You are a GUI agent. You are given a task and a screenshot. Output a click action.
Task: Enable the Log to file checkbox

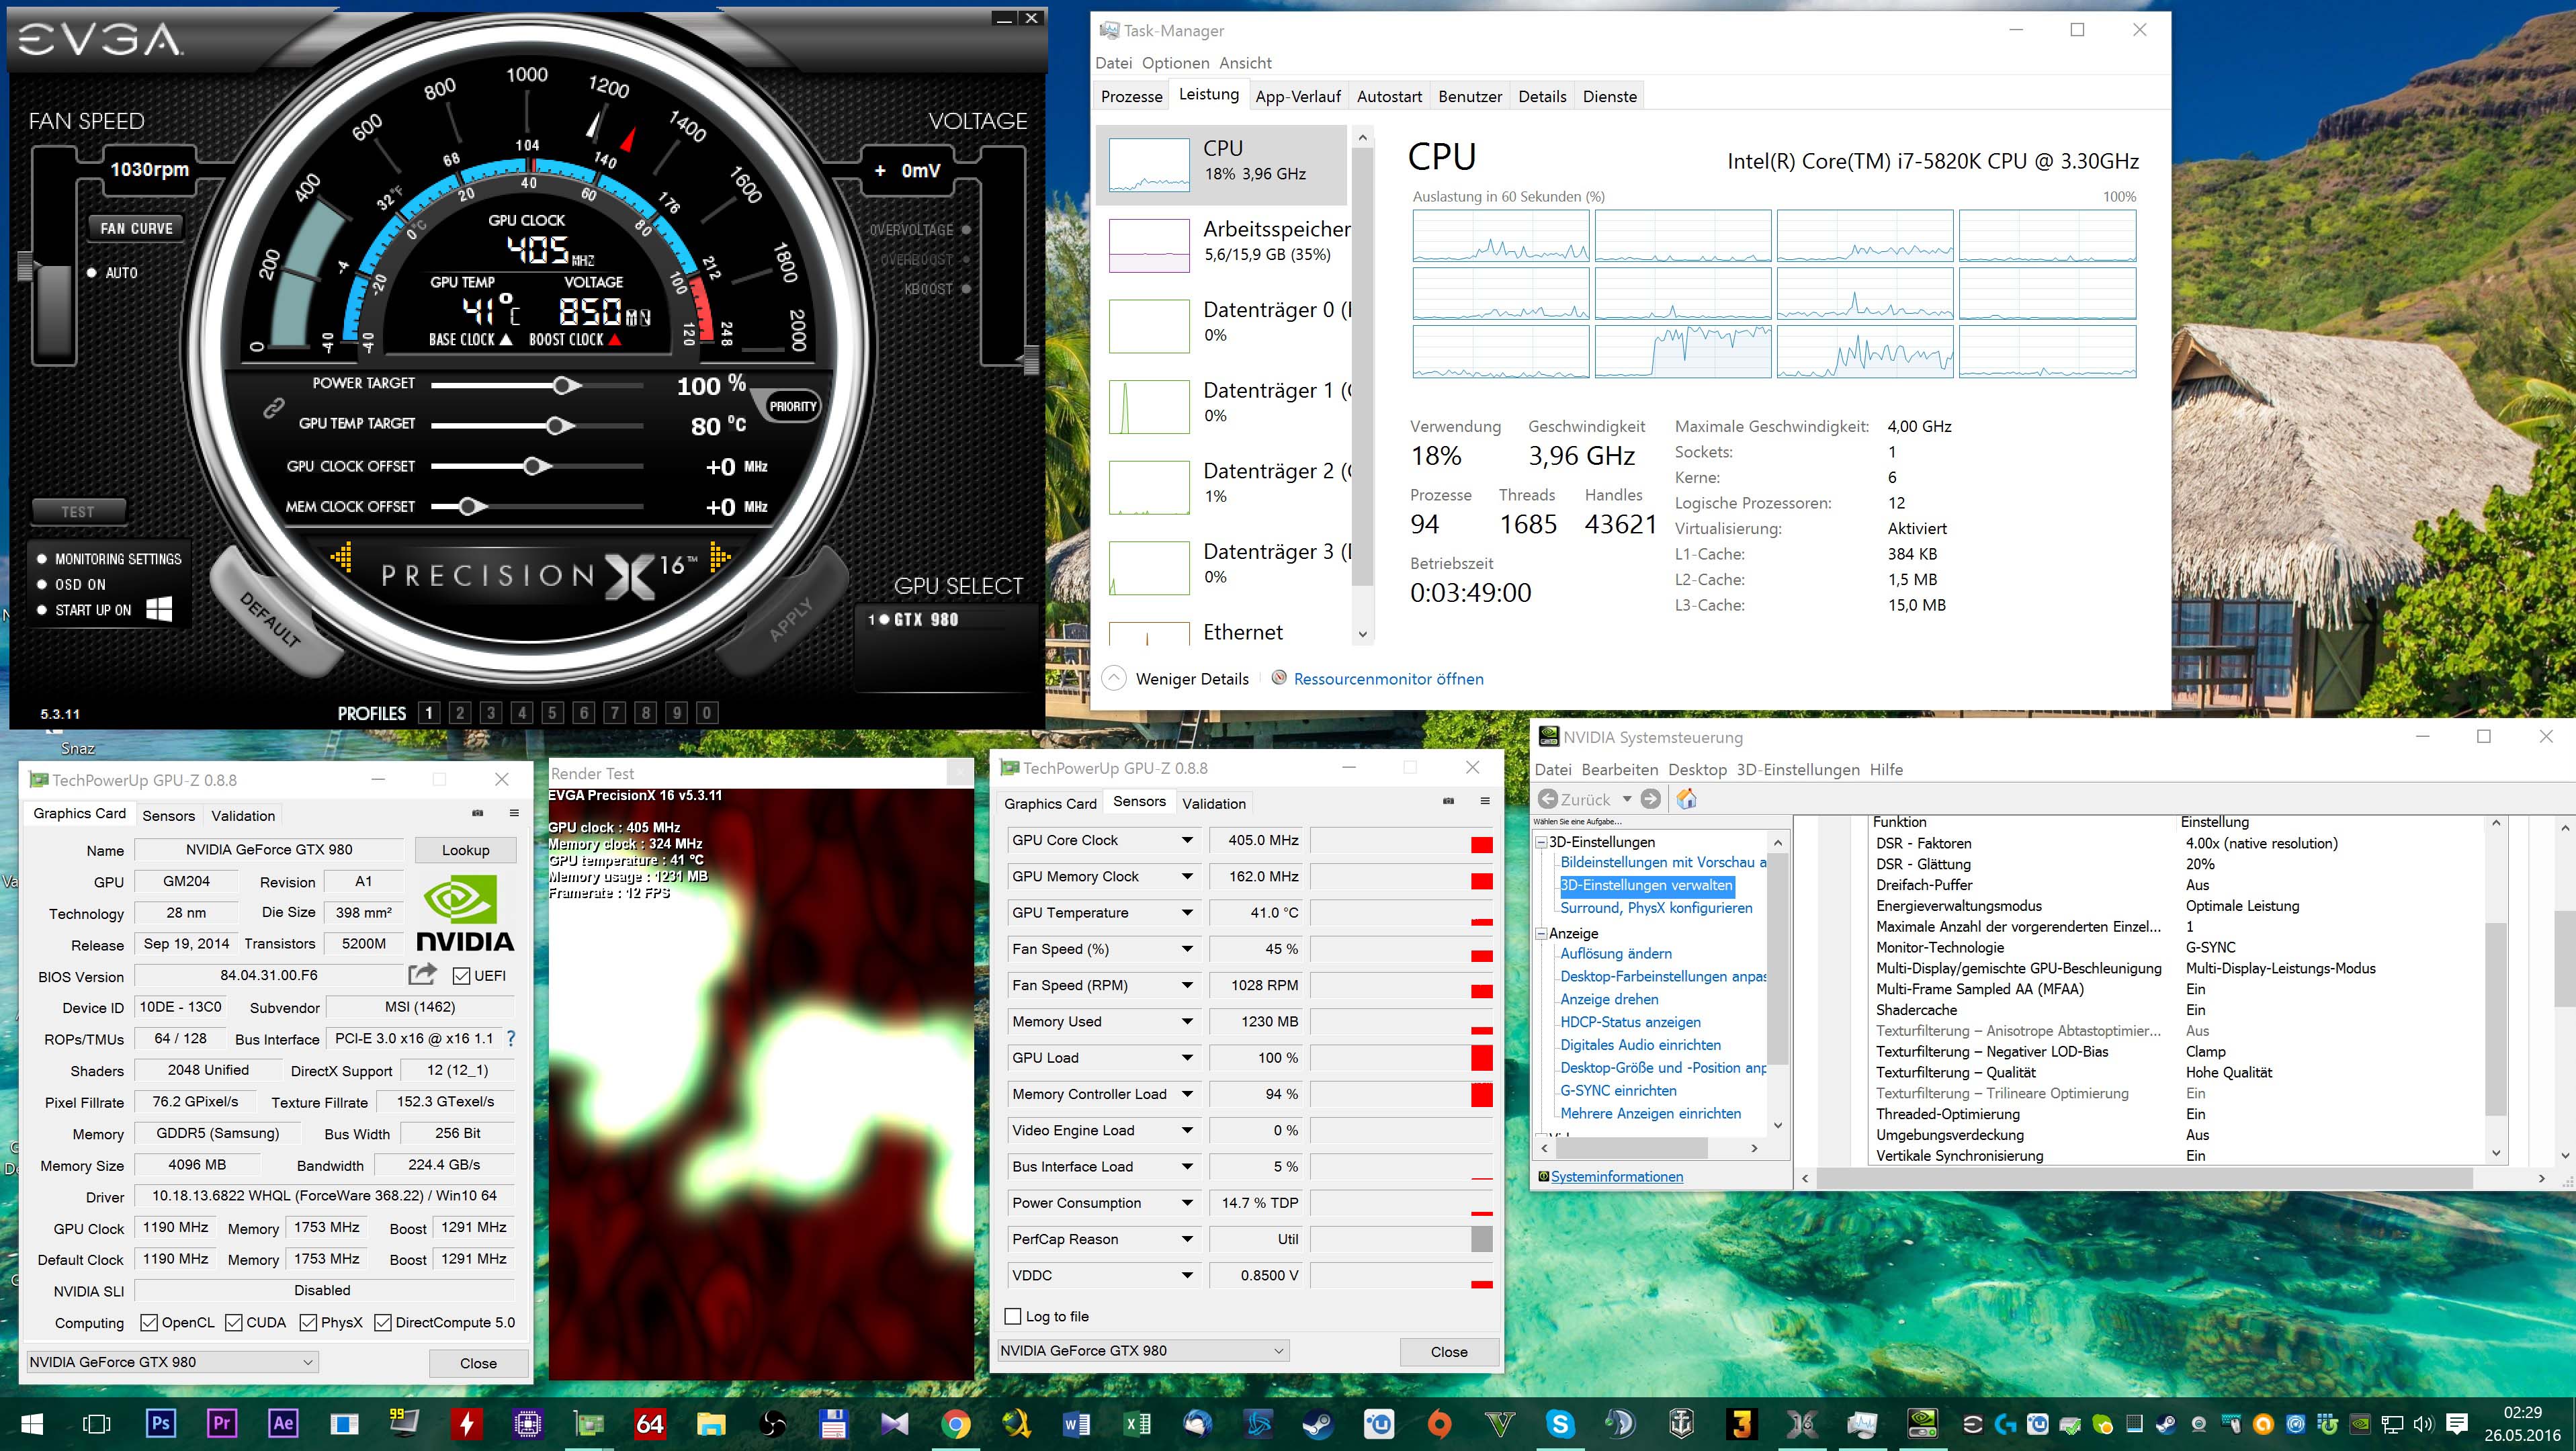[1013, 1316]
